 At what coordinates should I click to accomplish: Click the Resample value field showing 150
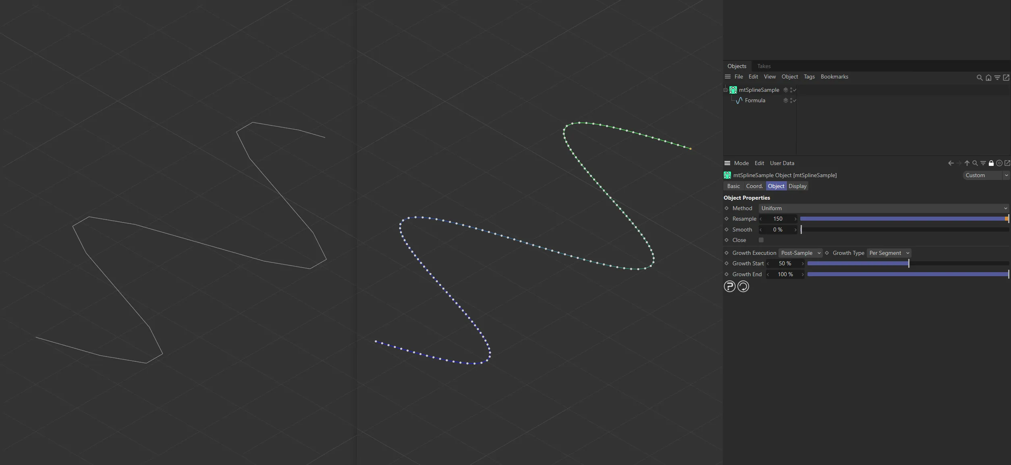[778, 219]
